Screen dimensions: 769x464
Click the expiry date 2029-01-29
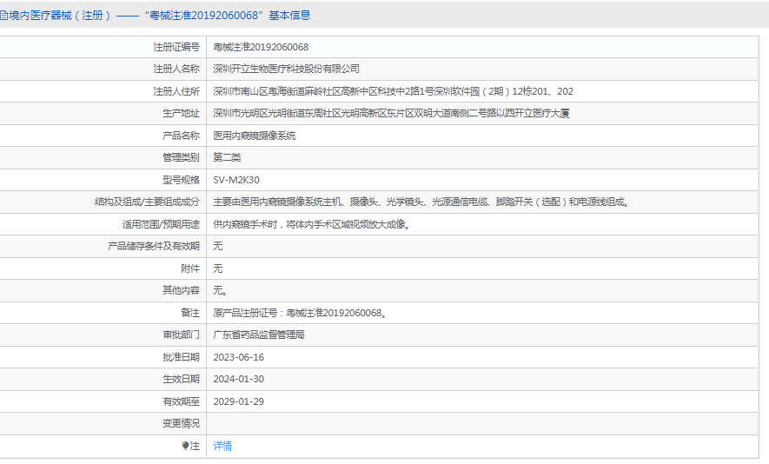(x=238, y=401)
